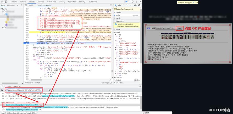Collapse the Local scope group
Image resolution: width=233 pixels, height=114 pixels.
click(115, 32)
